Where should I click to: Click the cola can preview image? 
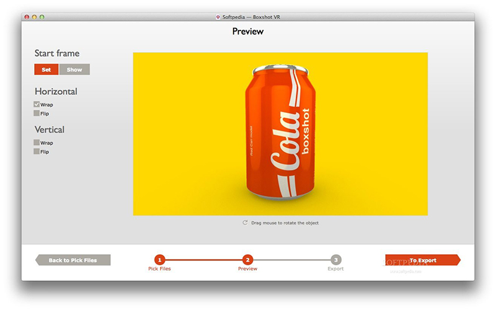click(x=280, y=134)
